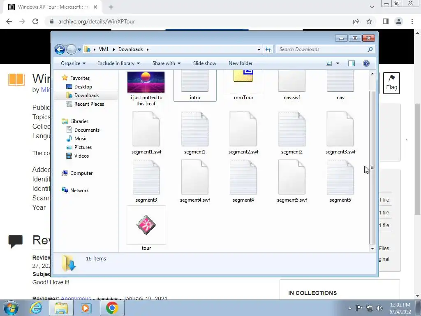Click the Windows XP Tour browser tab
The image size is (421, 316).
tap(52, 7)
